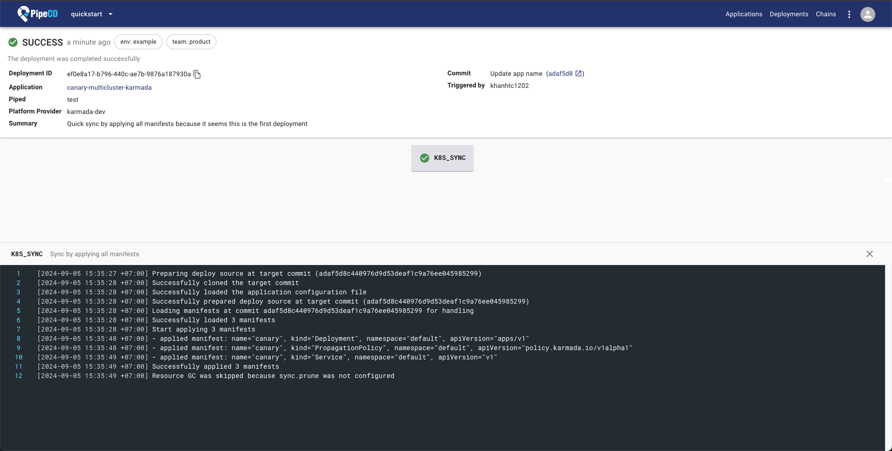The height and width of the screenshot is (451, 892).
Task: Open the Chains page
Action: (826, 14)
